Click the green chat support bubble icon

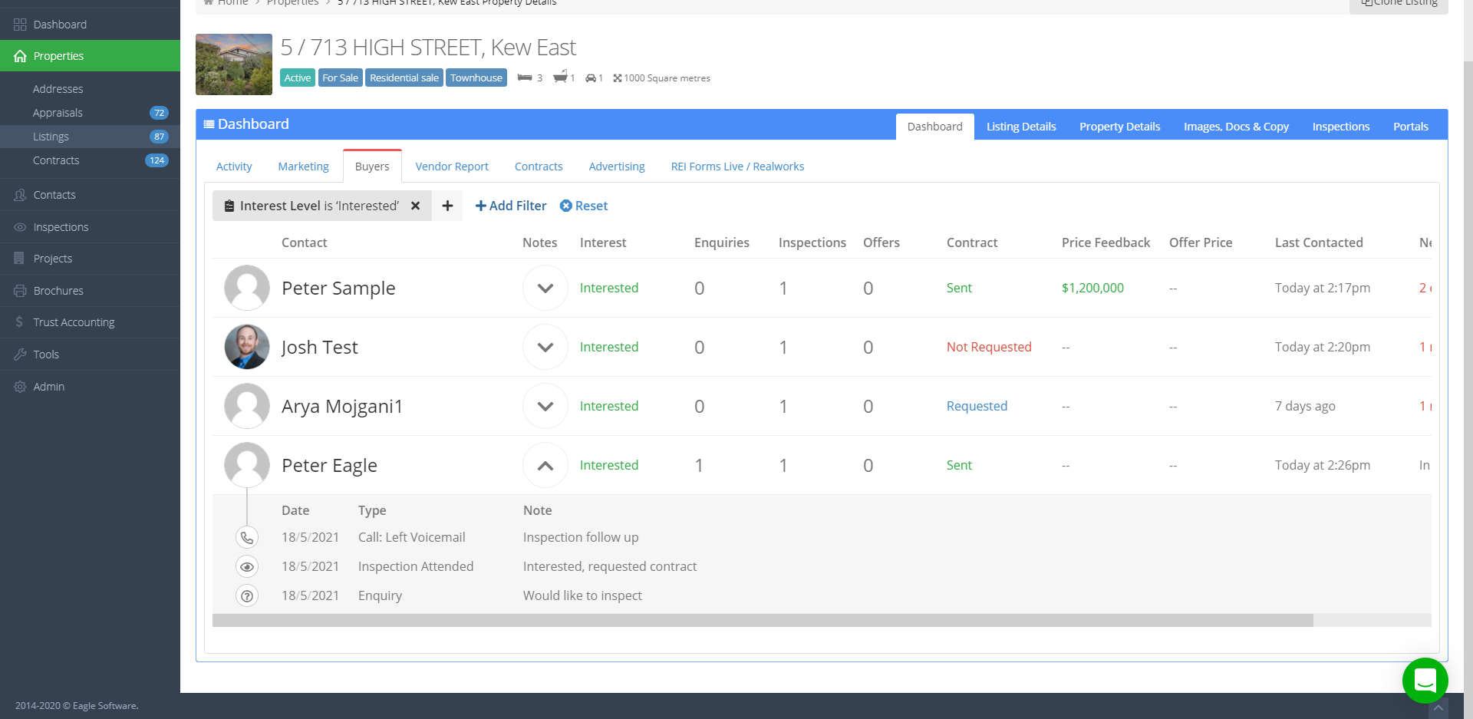[1425, 680]
